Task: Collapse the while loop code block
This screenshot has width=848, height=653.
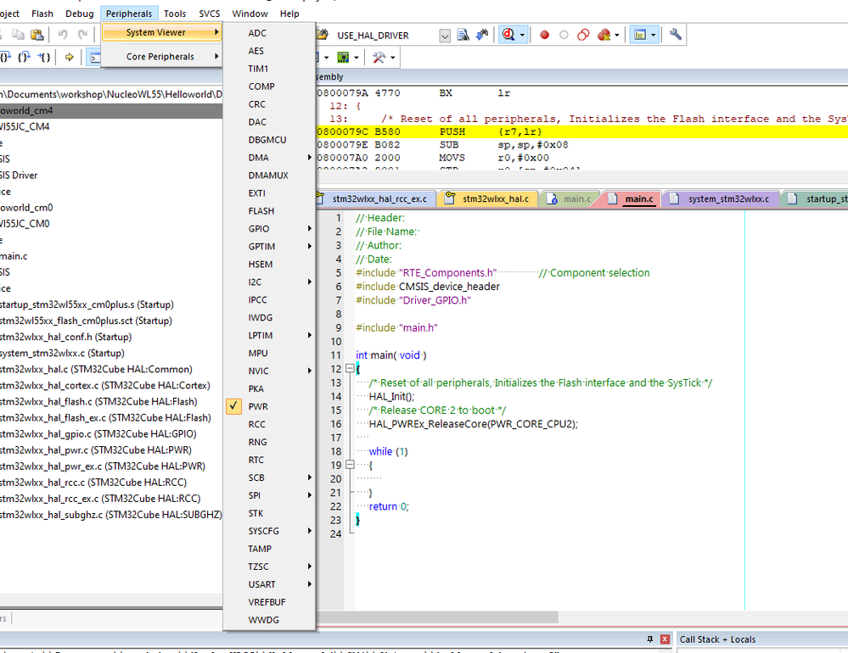Action: (348, 465)
